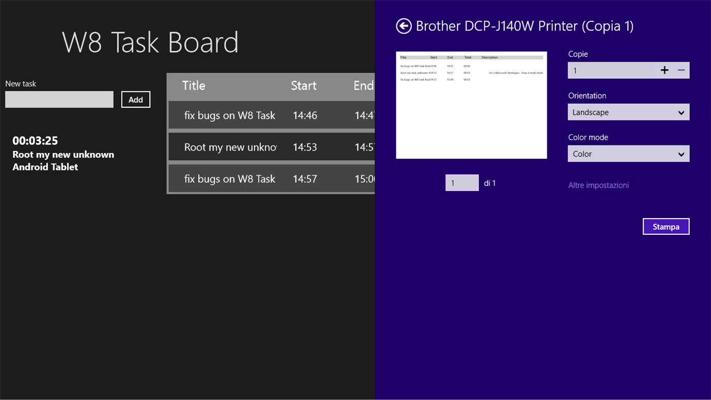
Task: Click the Add button to create task
Action: pos(135,99)
